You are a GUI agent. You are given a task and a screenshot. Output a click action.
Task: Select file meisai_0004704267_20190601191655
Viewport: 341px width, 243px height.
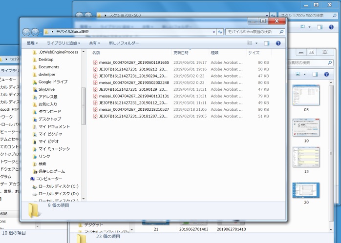pyautogui.click(x=134, y=62)
